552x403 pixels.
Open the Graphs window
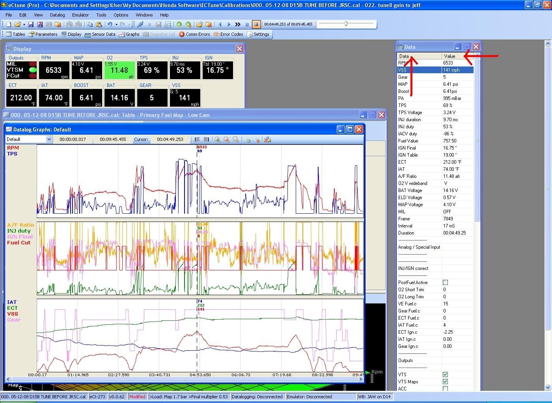129,34
